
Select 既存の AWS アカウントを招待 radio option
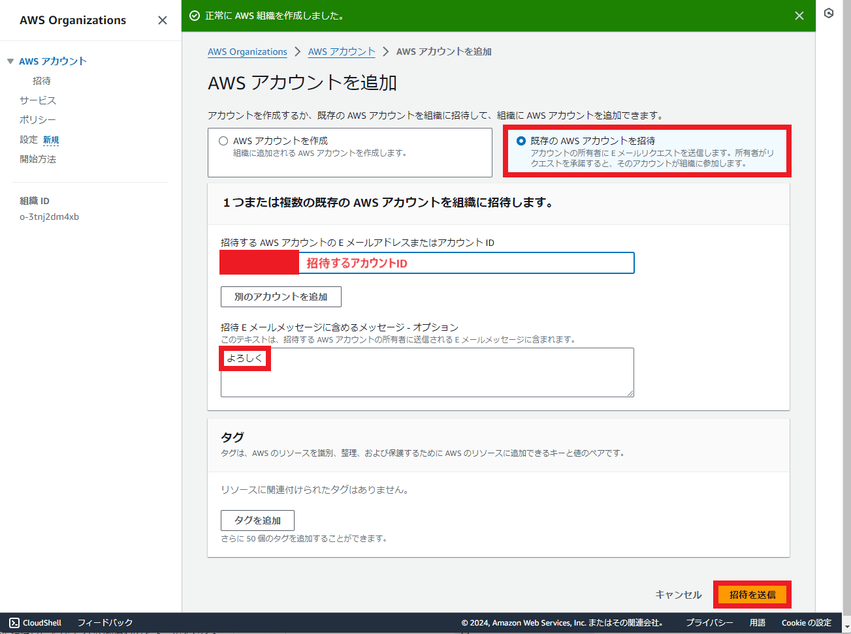point(521,141)
